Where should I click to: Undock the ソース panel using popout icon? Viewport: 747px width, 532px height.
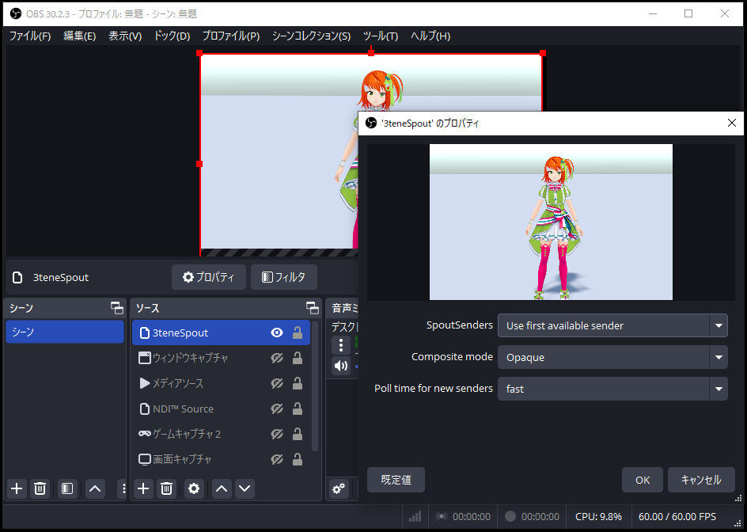(x=313, y=308)
